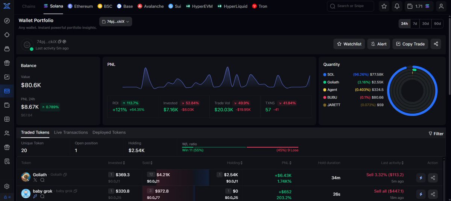Screen dimensions: 451x201
Task: Share the Goliath token row
Action: click(x=433, y=178)
